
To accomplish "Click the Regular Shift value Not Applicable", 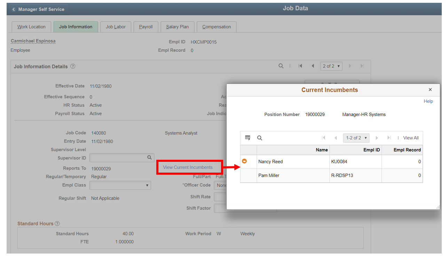I will point(105,198).
